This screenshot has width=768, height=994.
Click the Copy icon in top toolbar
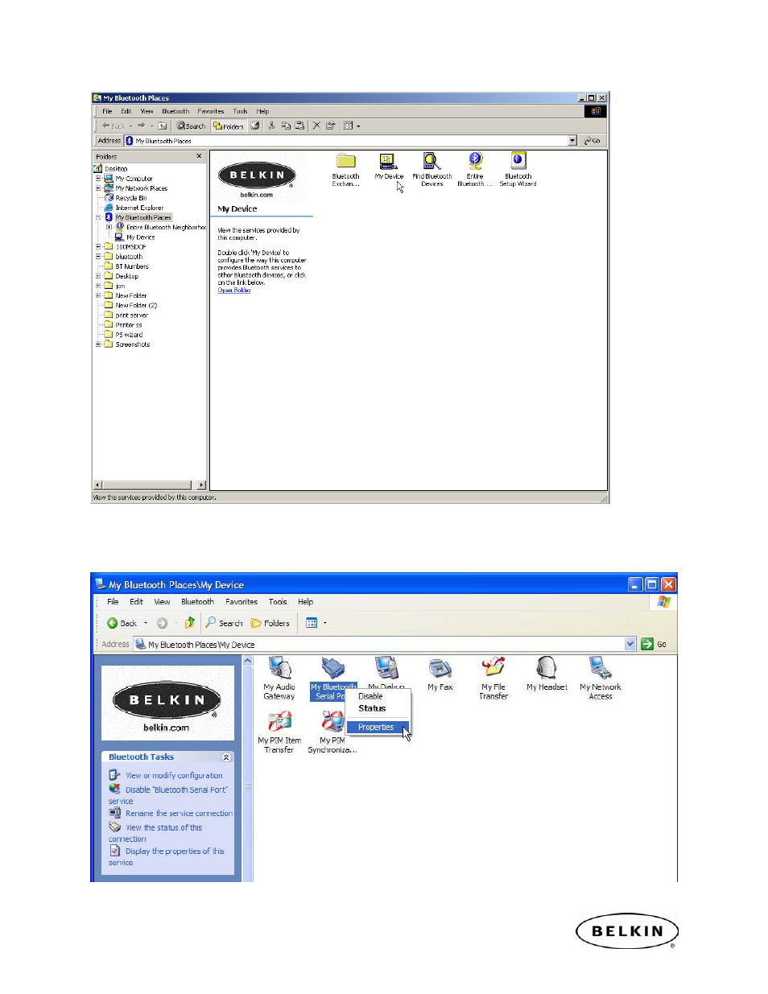click(286, 126)
